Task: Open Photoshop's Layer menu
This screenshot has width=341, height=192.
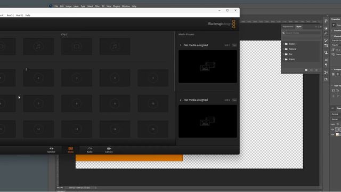Action: point(76,6)
